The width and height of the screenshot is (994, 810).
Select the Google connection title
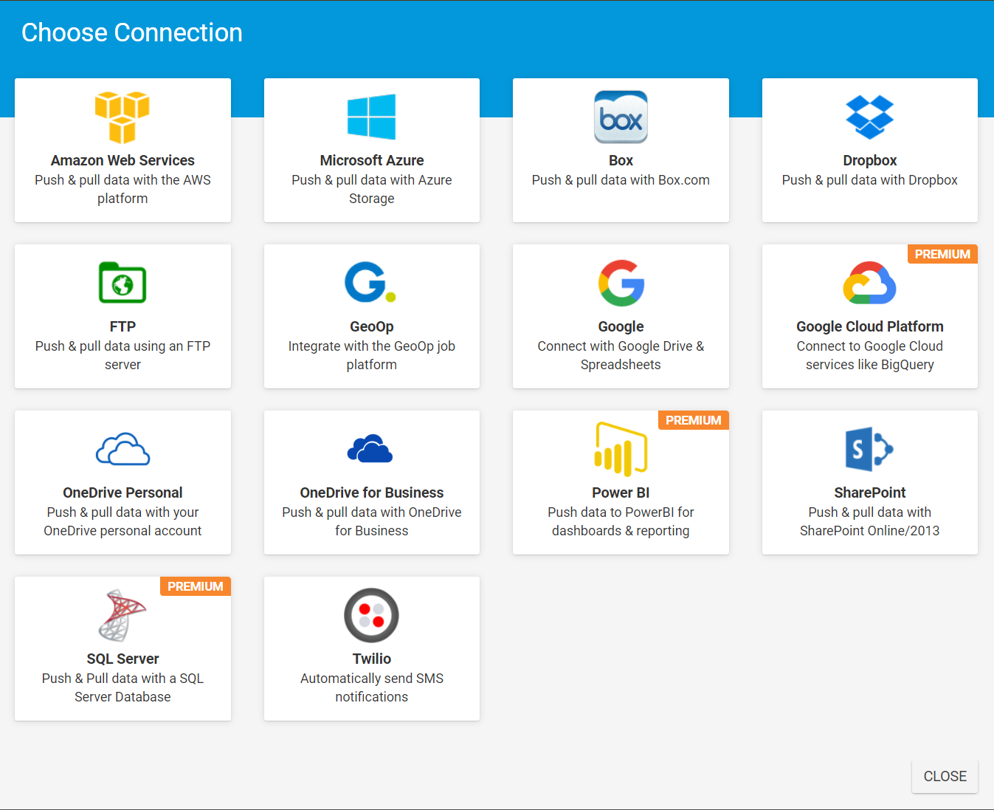[621, 326]
